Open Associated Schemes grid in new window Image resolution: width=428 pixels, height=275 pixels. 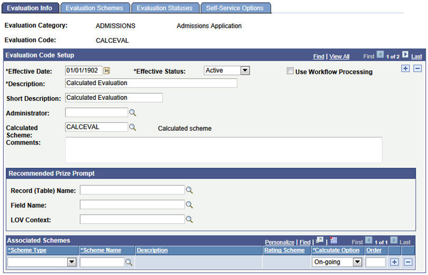(319, 240)
